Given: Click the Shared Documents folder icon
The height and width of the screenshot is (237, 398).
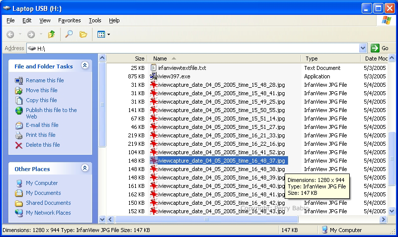Looking at the screenshot, I should tap(19, 203).
